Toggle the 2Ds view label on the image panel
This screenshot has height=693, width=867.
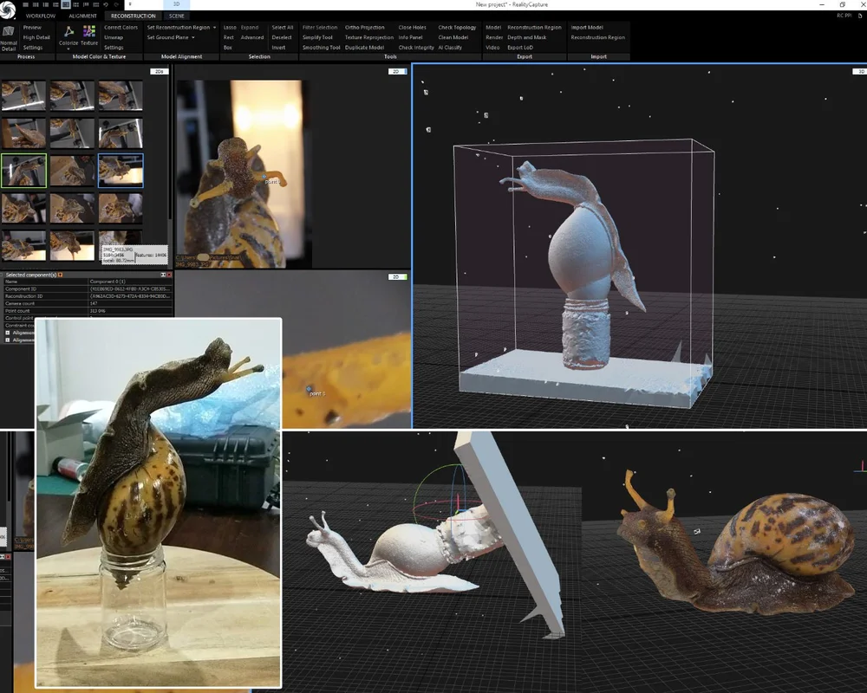point(159,71)
